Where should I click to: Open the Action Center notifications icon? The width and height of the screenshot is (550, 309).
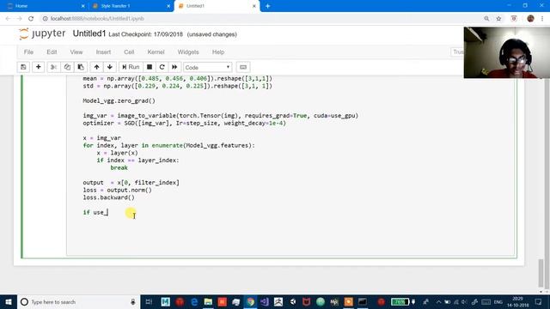539,301
